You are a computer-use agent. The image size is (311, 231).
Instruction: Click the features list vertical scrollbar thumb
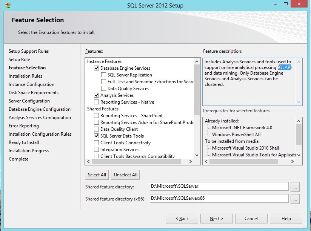click(197, 90)
